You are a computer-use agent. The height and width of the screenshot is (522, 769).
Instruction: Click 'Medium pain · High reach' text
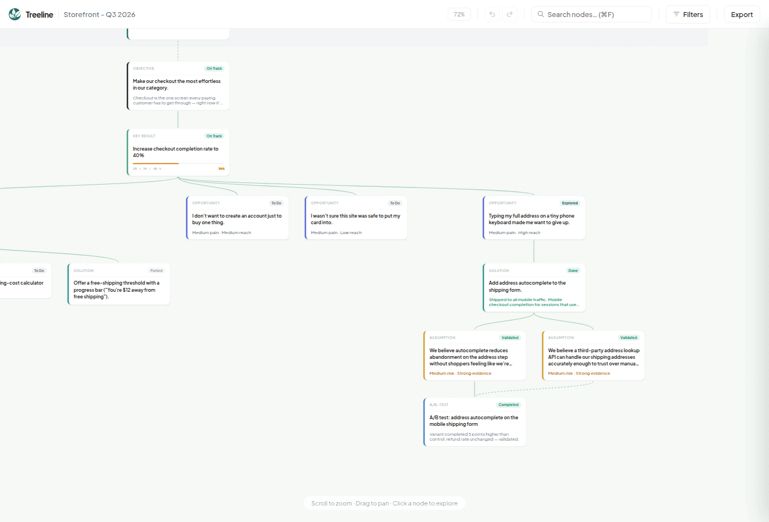[515, 233]
